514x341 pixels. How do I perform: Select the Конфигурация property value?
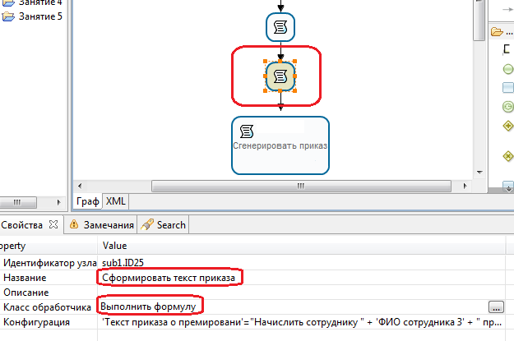pos(296,322)
